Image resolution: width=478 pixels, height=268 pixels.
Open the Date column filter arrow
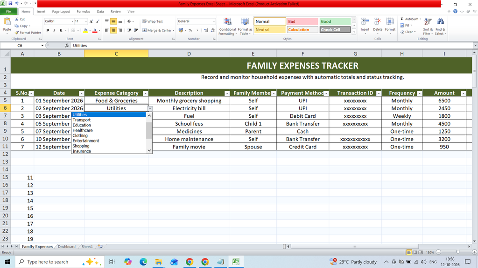coord(81,93)
